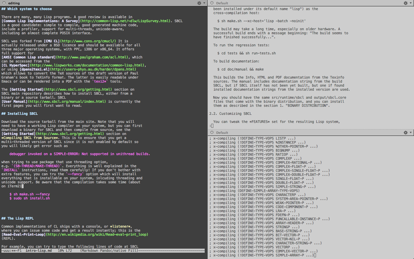Close the top-right Default pane
The image size is (414, 259).
tap(212, 3)
